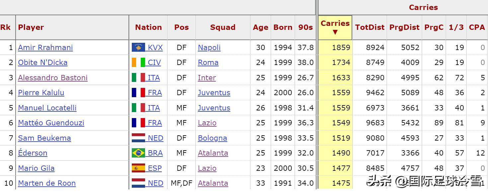Click the highlighted 1859 carries cell

[x=335, y=47]
